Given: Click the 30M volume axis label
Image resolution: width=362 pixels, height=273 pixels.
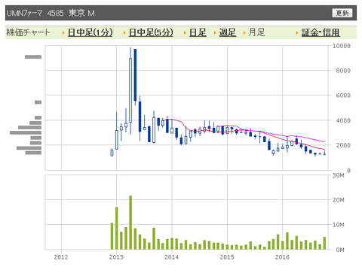Looking at the screenshot, I should tap(339, 175).
